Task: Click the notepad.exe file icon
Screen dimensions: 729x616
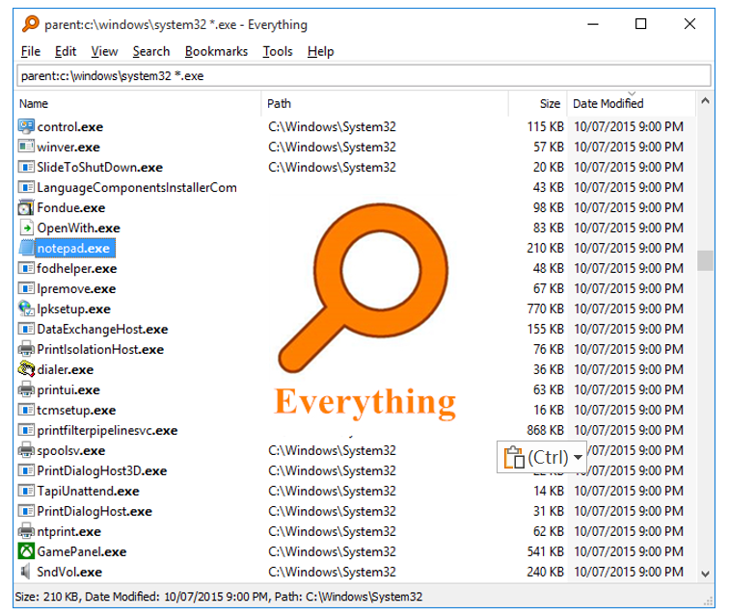Action: [x=26, y=248]
